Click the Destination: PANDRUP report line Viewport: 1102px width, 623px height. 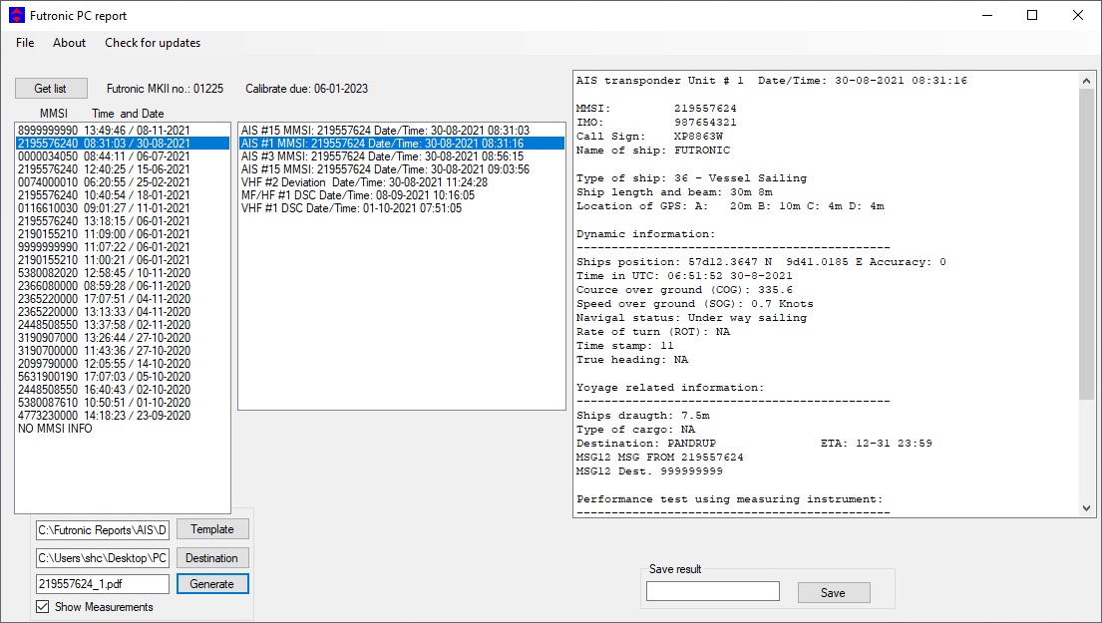coord(646,444)
